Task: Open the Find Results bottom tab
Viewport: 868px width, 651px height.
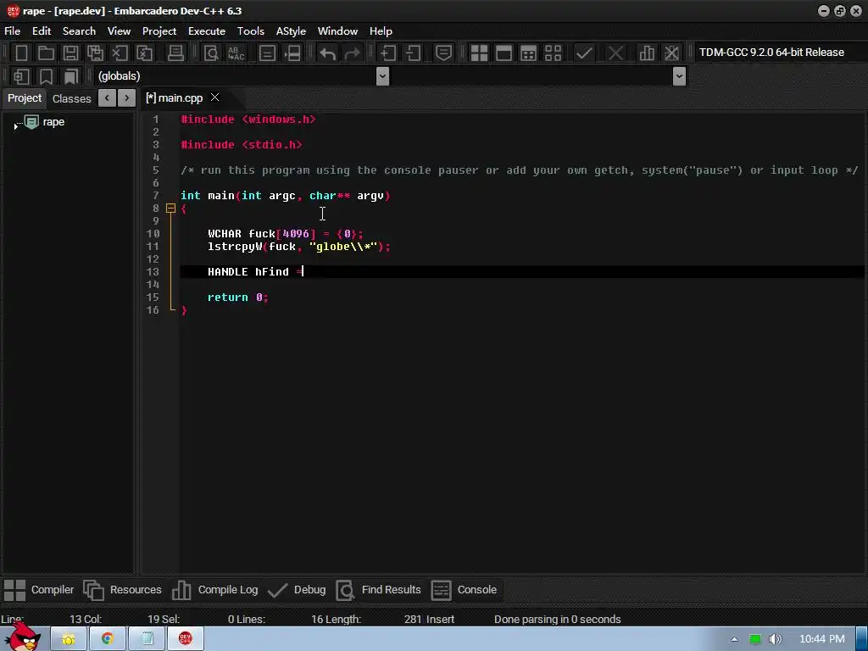Action: [x=379, y=590]
